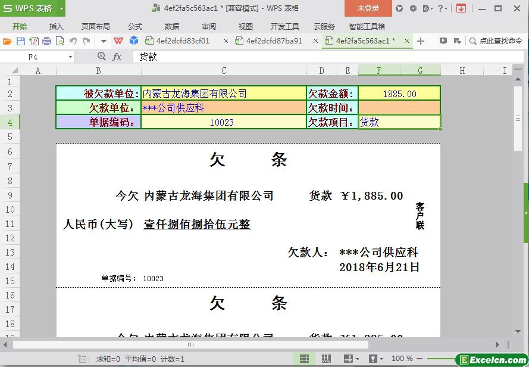Switch to the 4ef2dcfd87ba91 document tab

tap(274, 41)
